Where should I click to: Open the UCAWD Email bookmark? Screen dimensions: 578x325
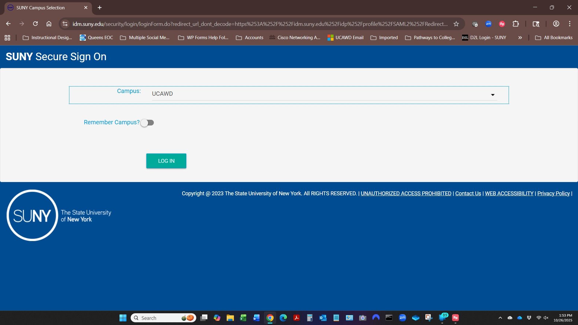click(346, 38)
